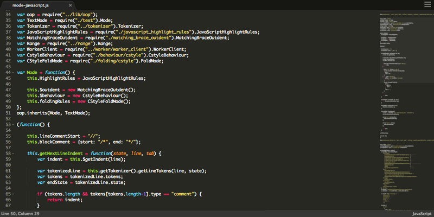Click MatchingBraceOutdent() on line 47
Viewport: 434px width, 217px height.
click(x=106, y=90)
